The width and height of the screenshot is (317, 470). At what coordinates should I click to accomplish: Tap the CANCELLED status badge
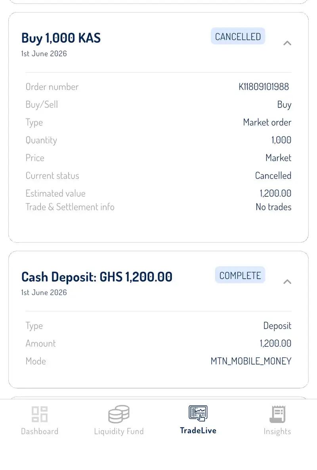point(238,36)
